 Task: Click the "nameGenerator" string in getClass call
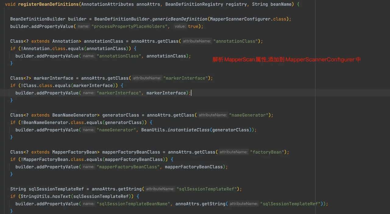250,115
